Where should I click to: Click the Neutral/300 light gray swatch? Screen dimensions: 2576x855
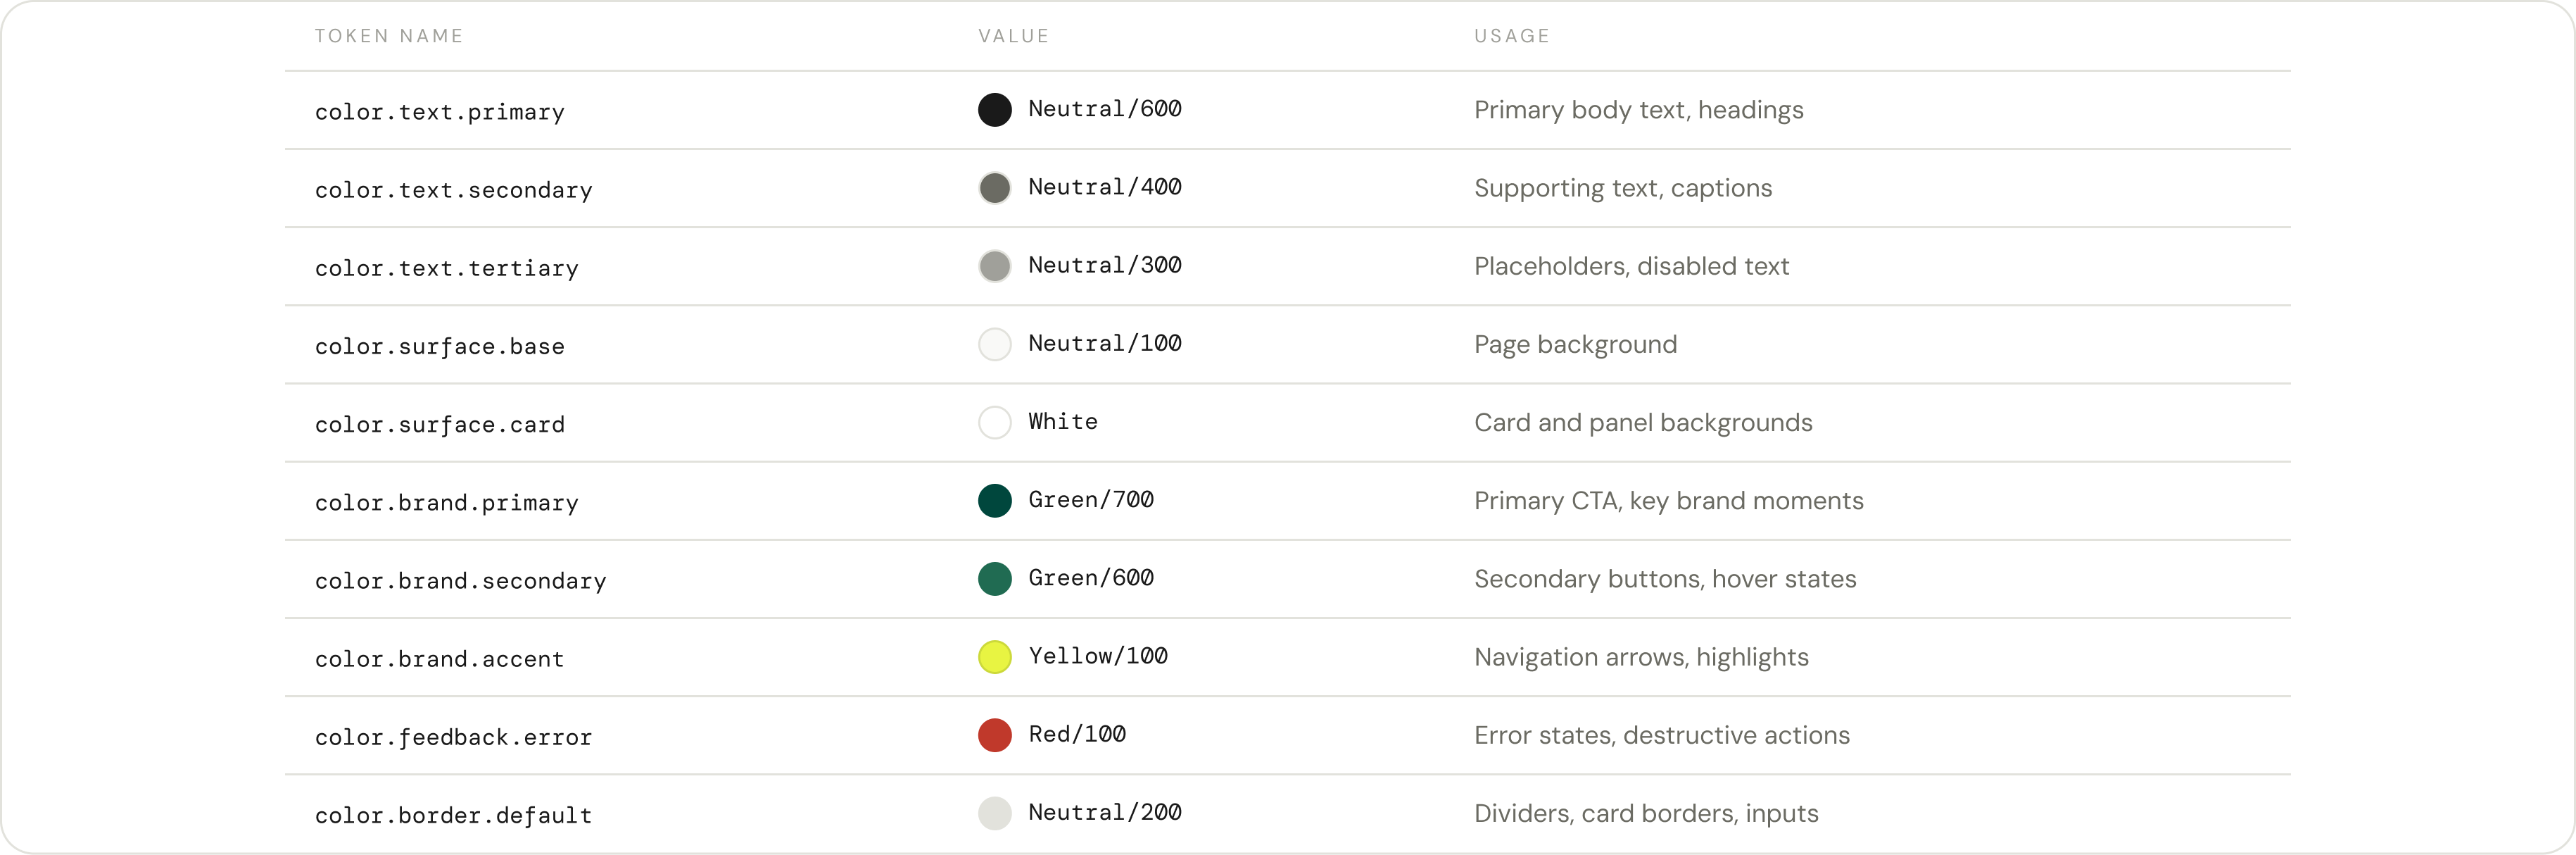pyautogui.click(x=994, y=266)
